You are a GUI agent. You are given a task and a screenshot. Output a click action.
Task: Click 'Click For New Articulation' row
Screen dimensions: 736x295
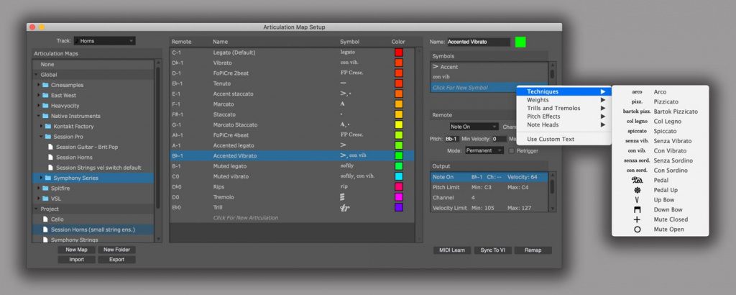click(292, 217)
